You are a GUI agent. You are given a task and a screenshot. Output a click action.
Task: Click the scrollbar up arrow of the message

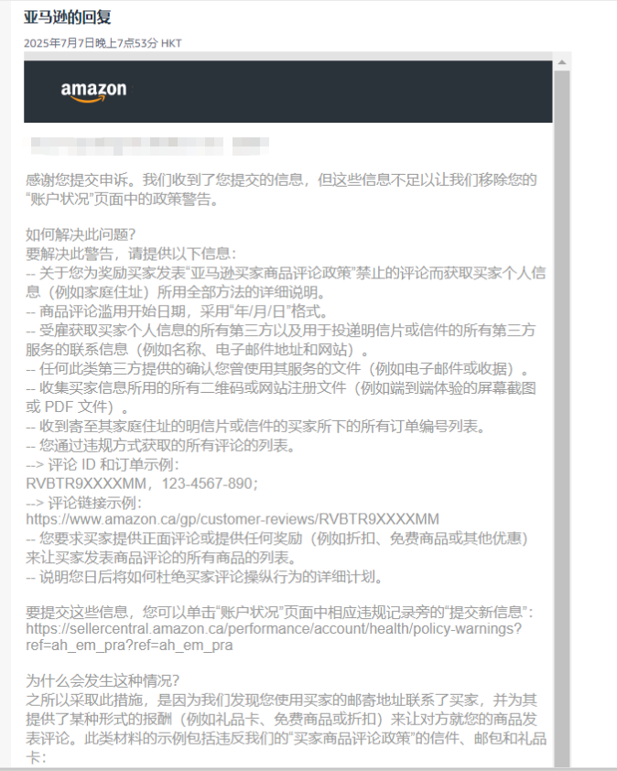coord(562,62)
